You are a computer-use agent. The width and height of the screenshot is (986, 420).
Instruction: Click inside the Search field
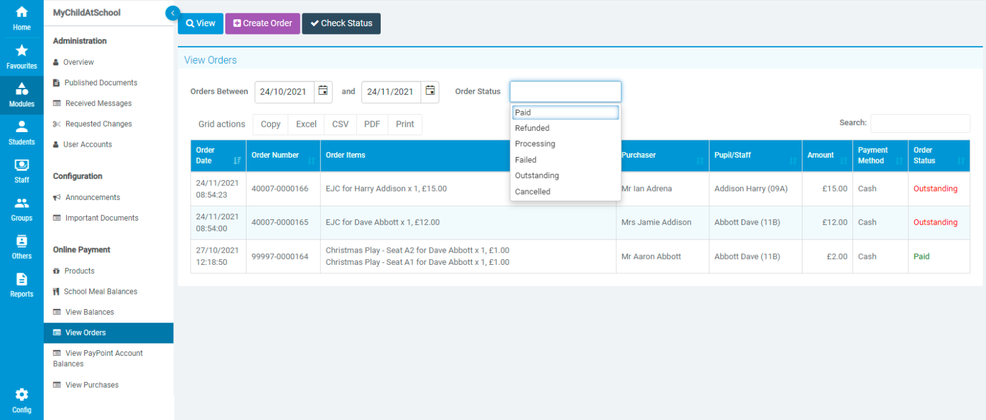[x=920, y=123]
